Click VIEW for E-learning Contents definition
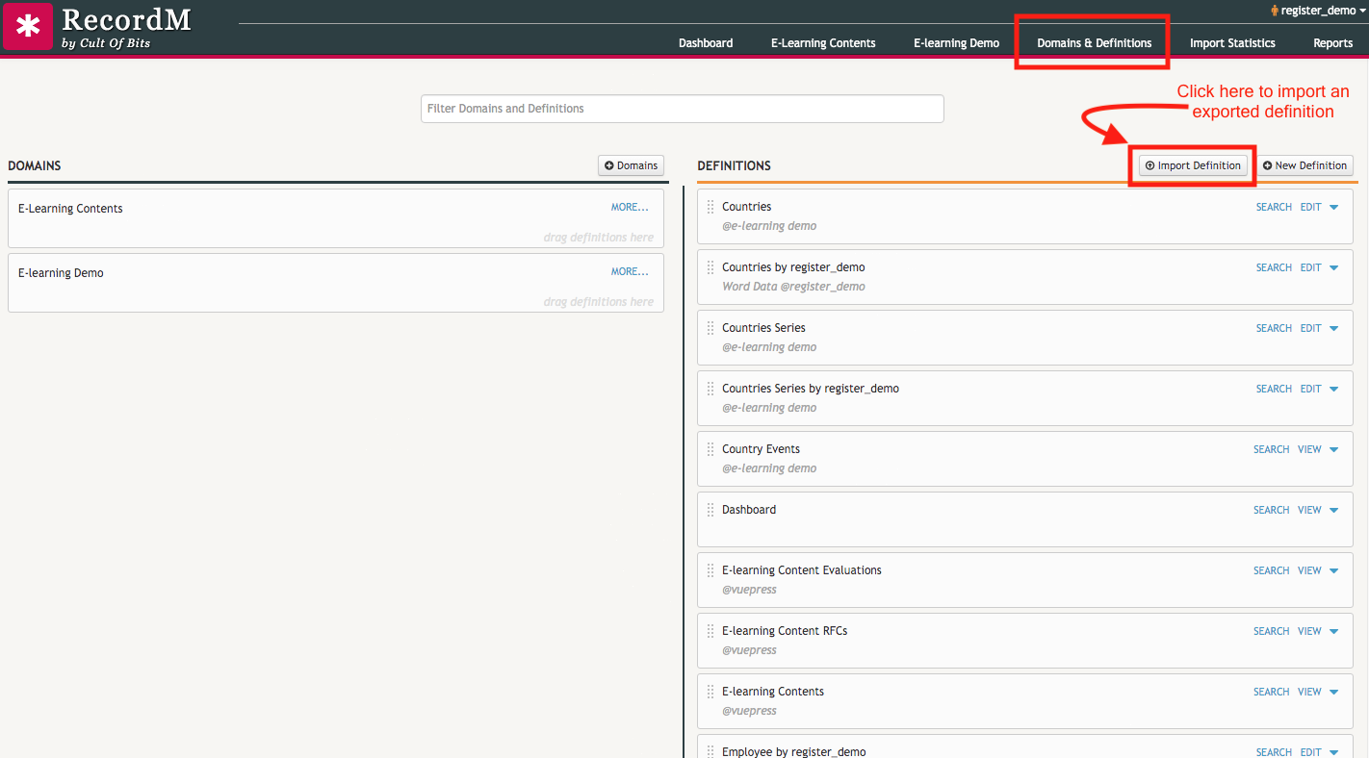 point(1309,692)
